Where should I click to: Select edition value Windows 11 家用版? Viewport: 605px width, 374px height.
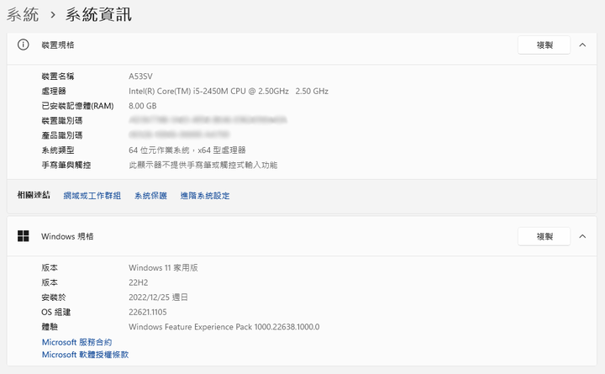point(163,268)
